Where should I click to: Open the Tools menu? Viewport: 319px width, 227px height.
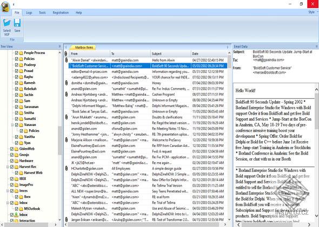[42, 12]
